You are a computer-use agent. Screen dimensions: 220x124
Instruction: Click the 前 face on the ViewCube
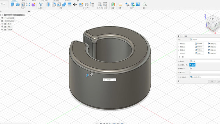(x=209, y=24)
